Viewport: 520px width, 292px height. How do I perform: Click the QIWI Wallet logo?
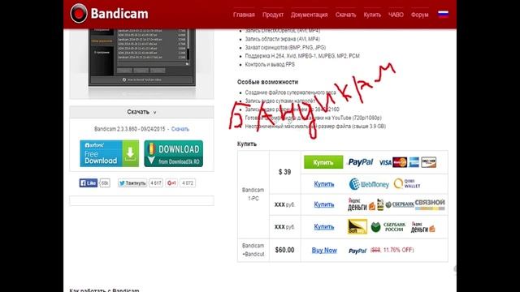click(407, 183)
